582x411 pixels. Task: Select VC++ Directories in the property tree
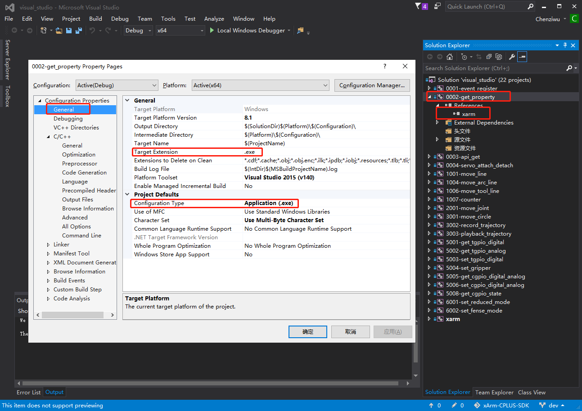(76, 128)
